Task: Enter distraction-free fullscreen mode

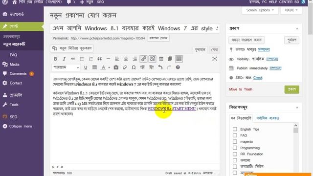Action: click(x=215, y=59)
